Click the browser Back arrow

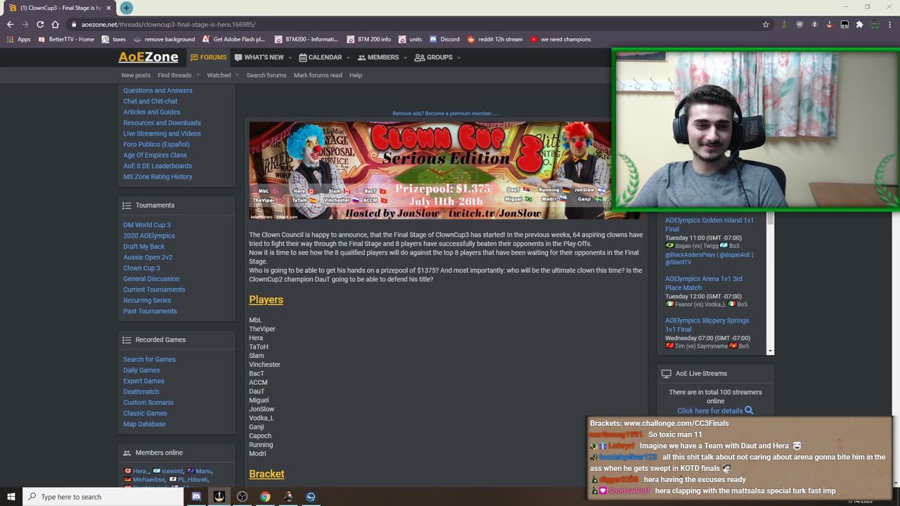pyautogui.click(x=10, y=24)
